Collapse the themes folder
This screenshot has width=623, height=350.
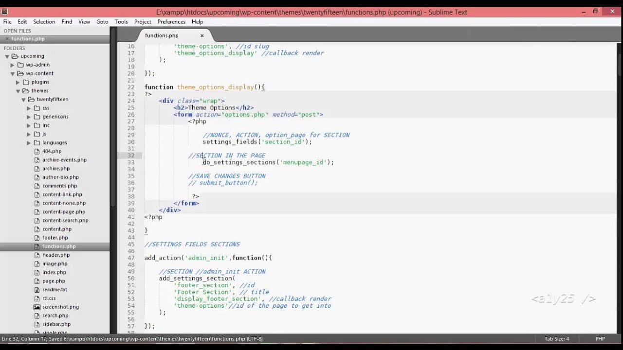tap(18, 91)
